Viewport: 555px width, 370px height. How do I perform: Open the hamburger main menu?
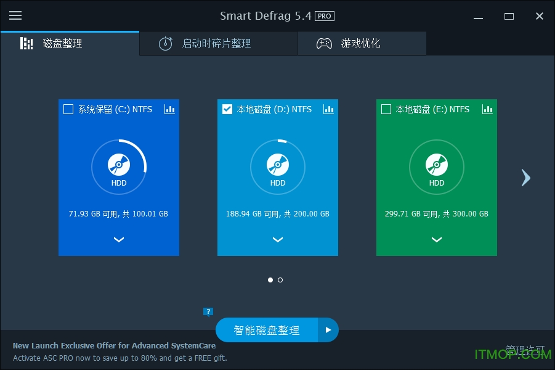coord(15,15)
